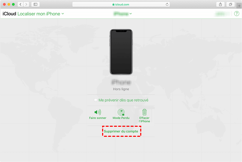Viewport: 242px width, 162px height.
Task: Click the Safari share icon
Action: 221,4
